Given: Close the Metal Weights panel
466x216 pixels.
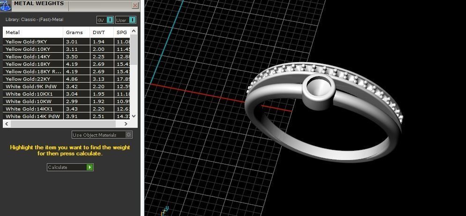Looking at the screenshot, I should [x=135, y=5].
